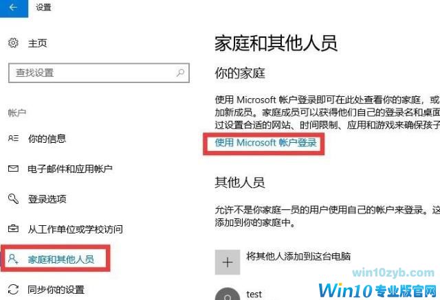Viewport: 440px width, 300px height.
Task: Click the 你的信息 person-card icon
Action: (x=13, y=139)
